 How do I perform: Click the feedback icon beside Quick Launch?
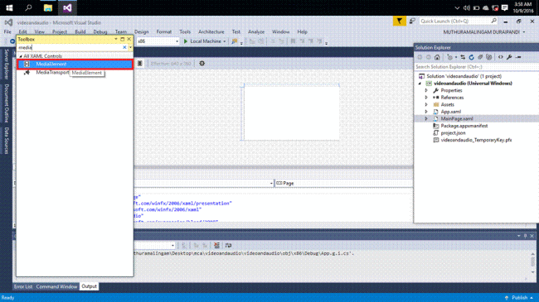point(412,22)
